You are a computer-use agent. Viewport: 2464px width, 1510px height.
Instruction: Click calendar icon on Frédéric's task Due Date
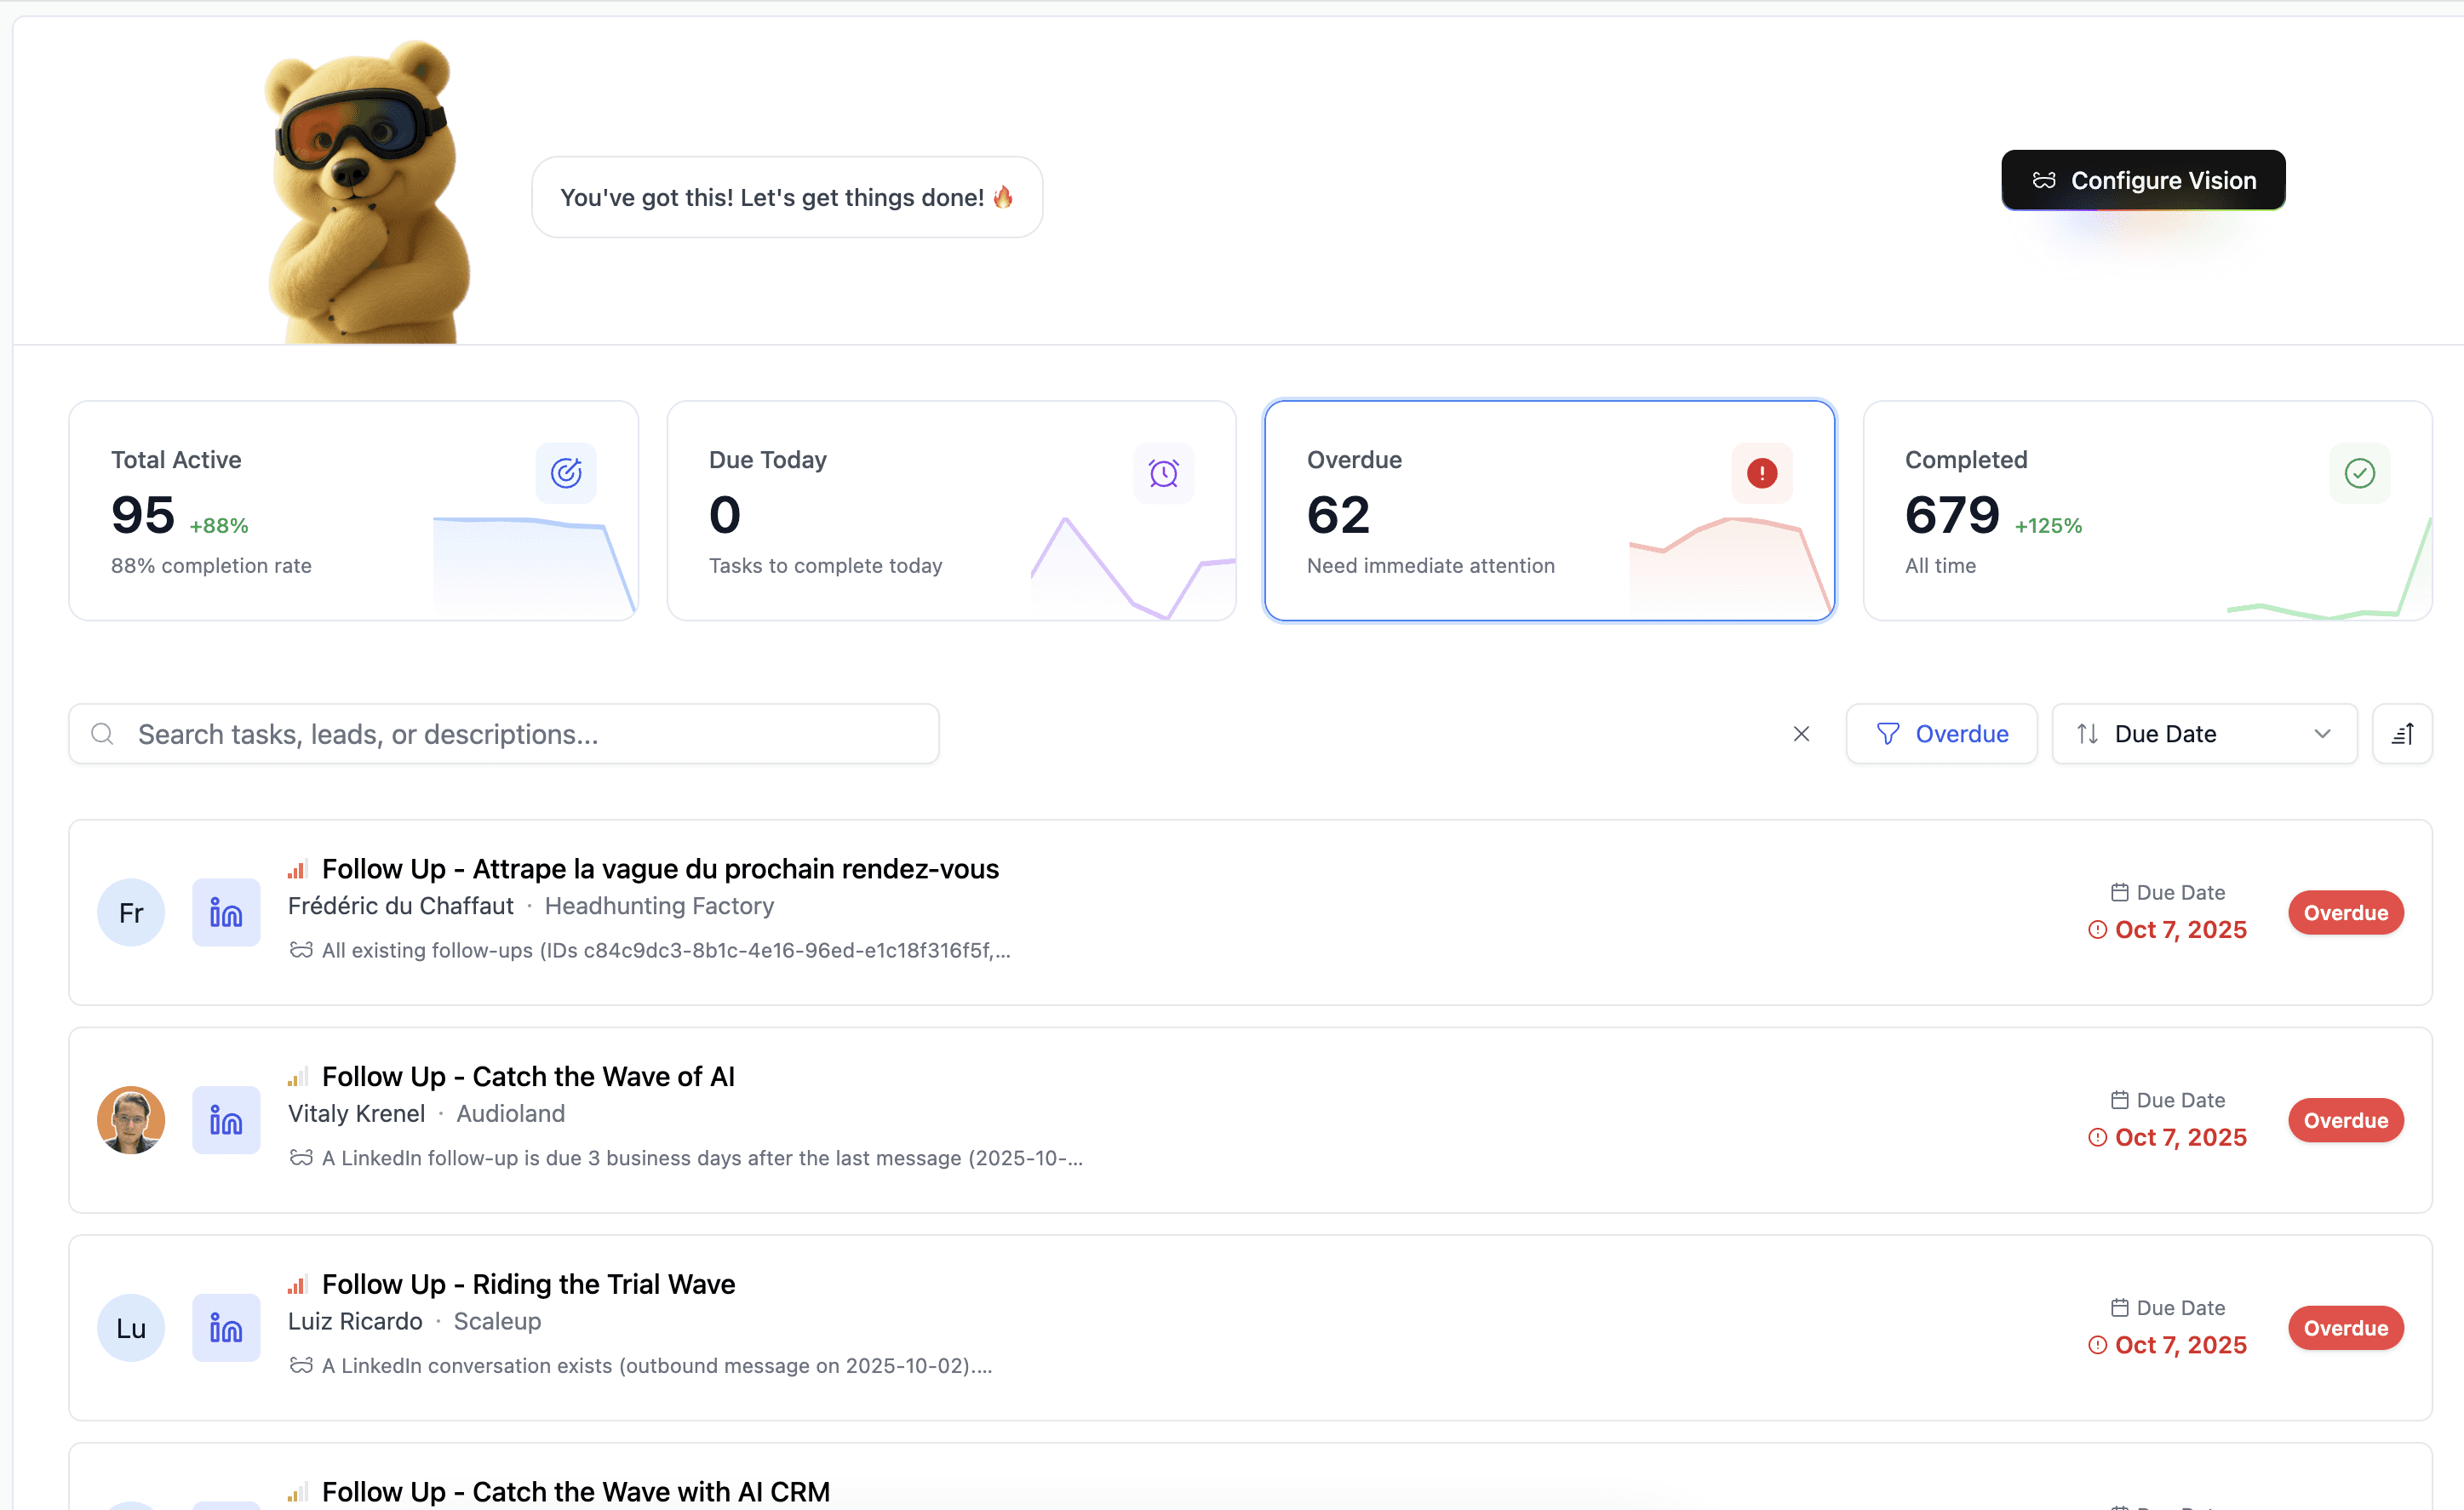(x=2119, y=892)
